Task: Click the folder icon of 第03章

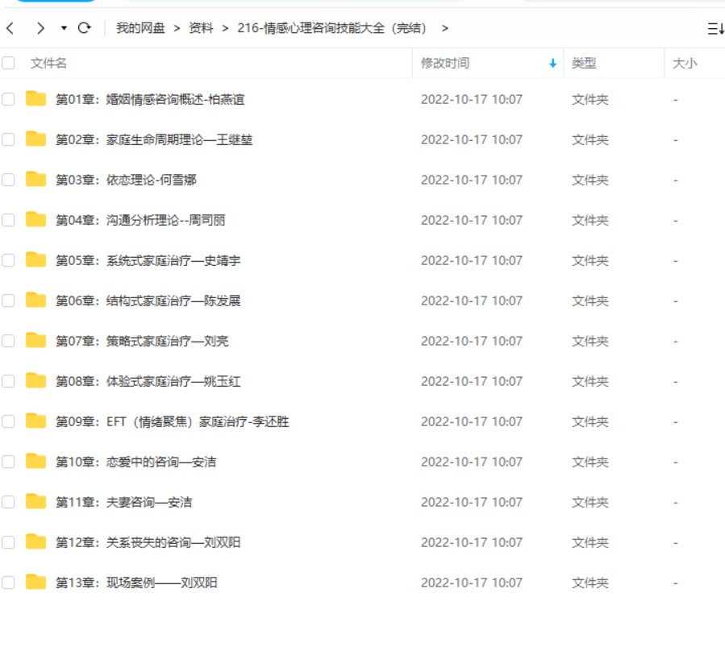Action: [35, 179]
